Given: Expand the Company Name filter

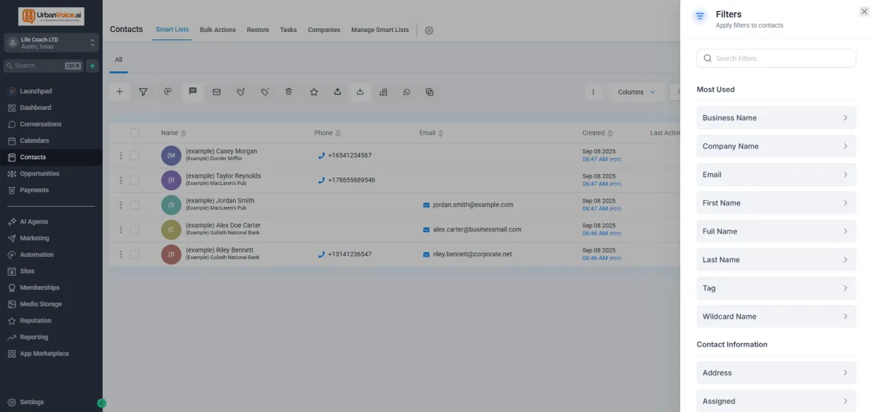Looking at the screenshot, I should (776, 146).
